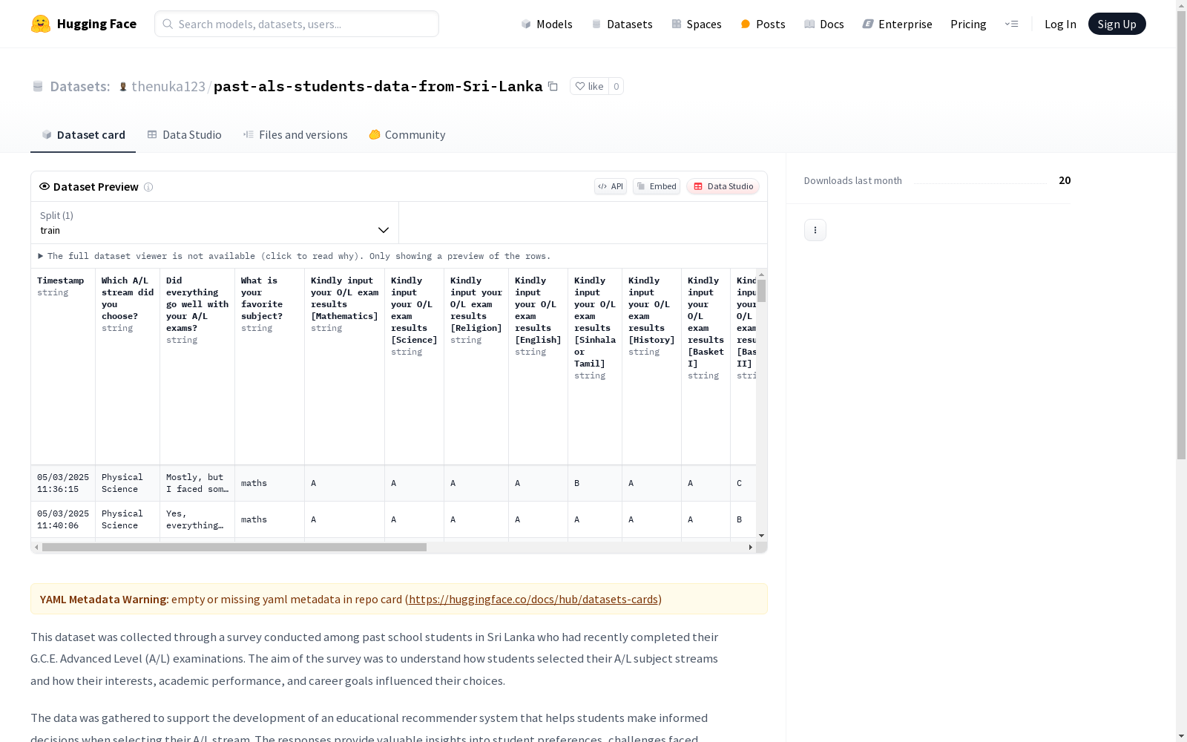This screenshot has height=742, width=1187.
Task: Click the API button in preview header
Action: point(611,186)
